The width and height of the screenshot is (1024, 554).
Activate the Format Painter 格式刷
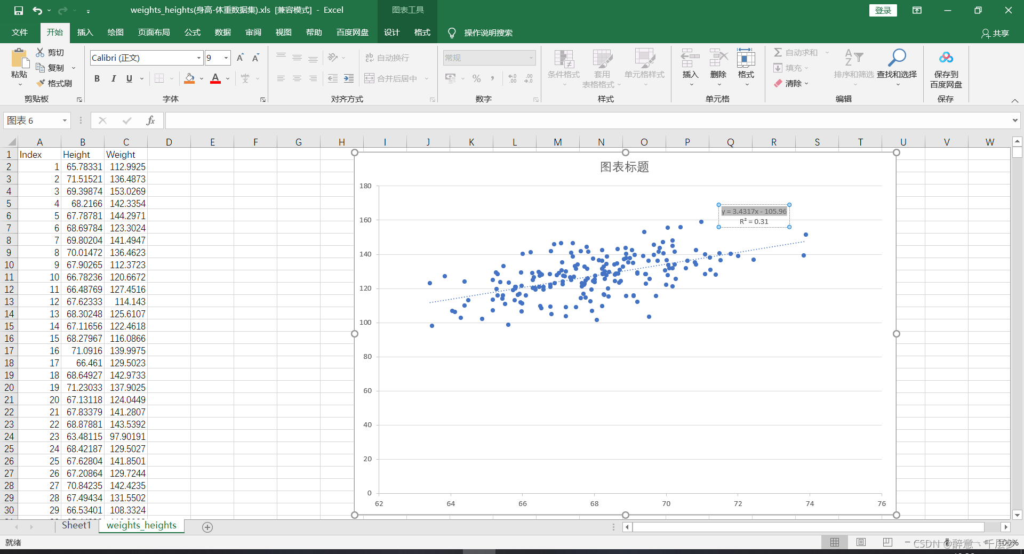click(x=40, y=83)
